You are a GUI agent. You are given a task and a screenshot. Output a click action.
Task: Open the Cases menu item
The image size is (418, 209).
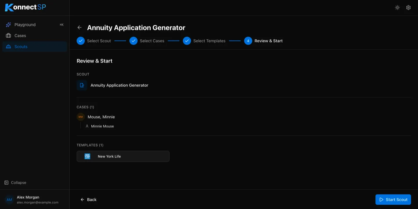click(x=35, y=36)
